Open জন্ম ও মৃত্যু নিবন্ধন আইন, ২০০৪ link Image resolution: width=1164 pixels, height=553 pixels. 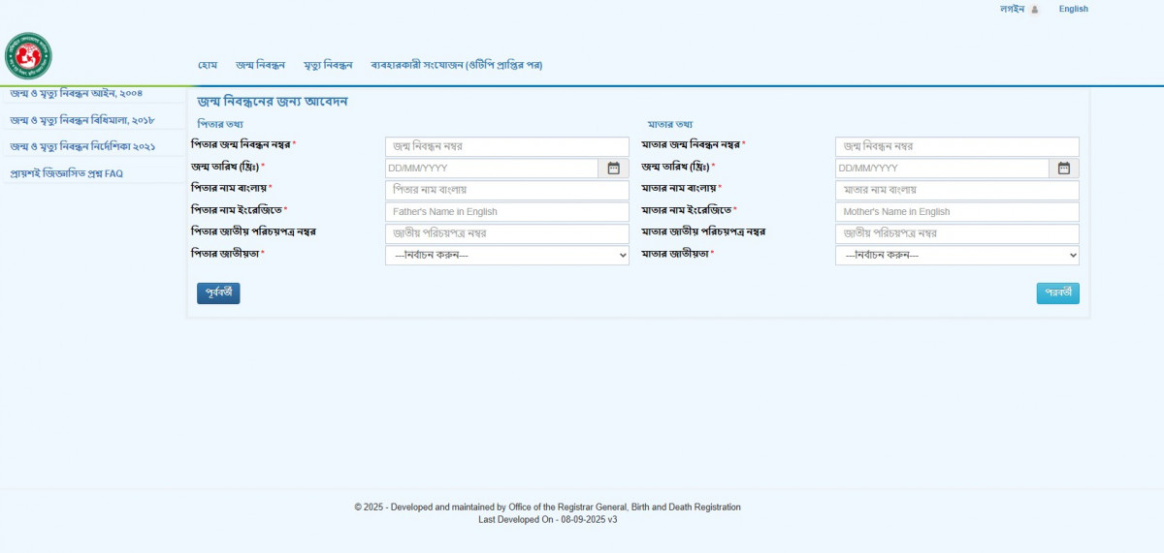(x=77, y=93)
